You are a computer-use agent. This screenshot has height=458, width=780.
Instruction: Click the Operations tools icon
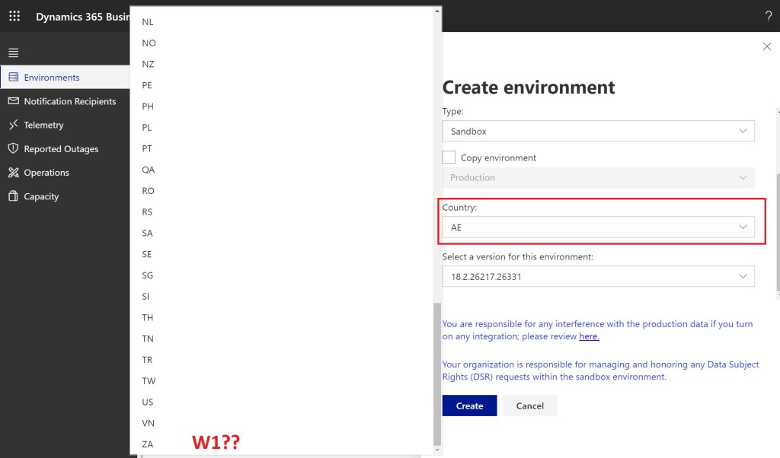pos(13,173)
